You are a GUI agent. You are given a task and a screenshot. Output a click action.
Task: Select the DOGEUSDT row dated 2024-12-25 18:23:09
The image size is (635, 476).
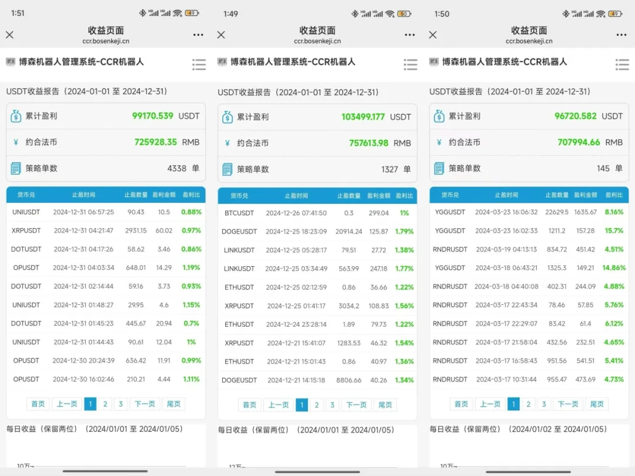tap(317, 232)
